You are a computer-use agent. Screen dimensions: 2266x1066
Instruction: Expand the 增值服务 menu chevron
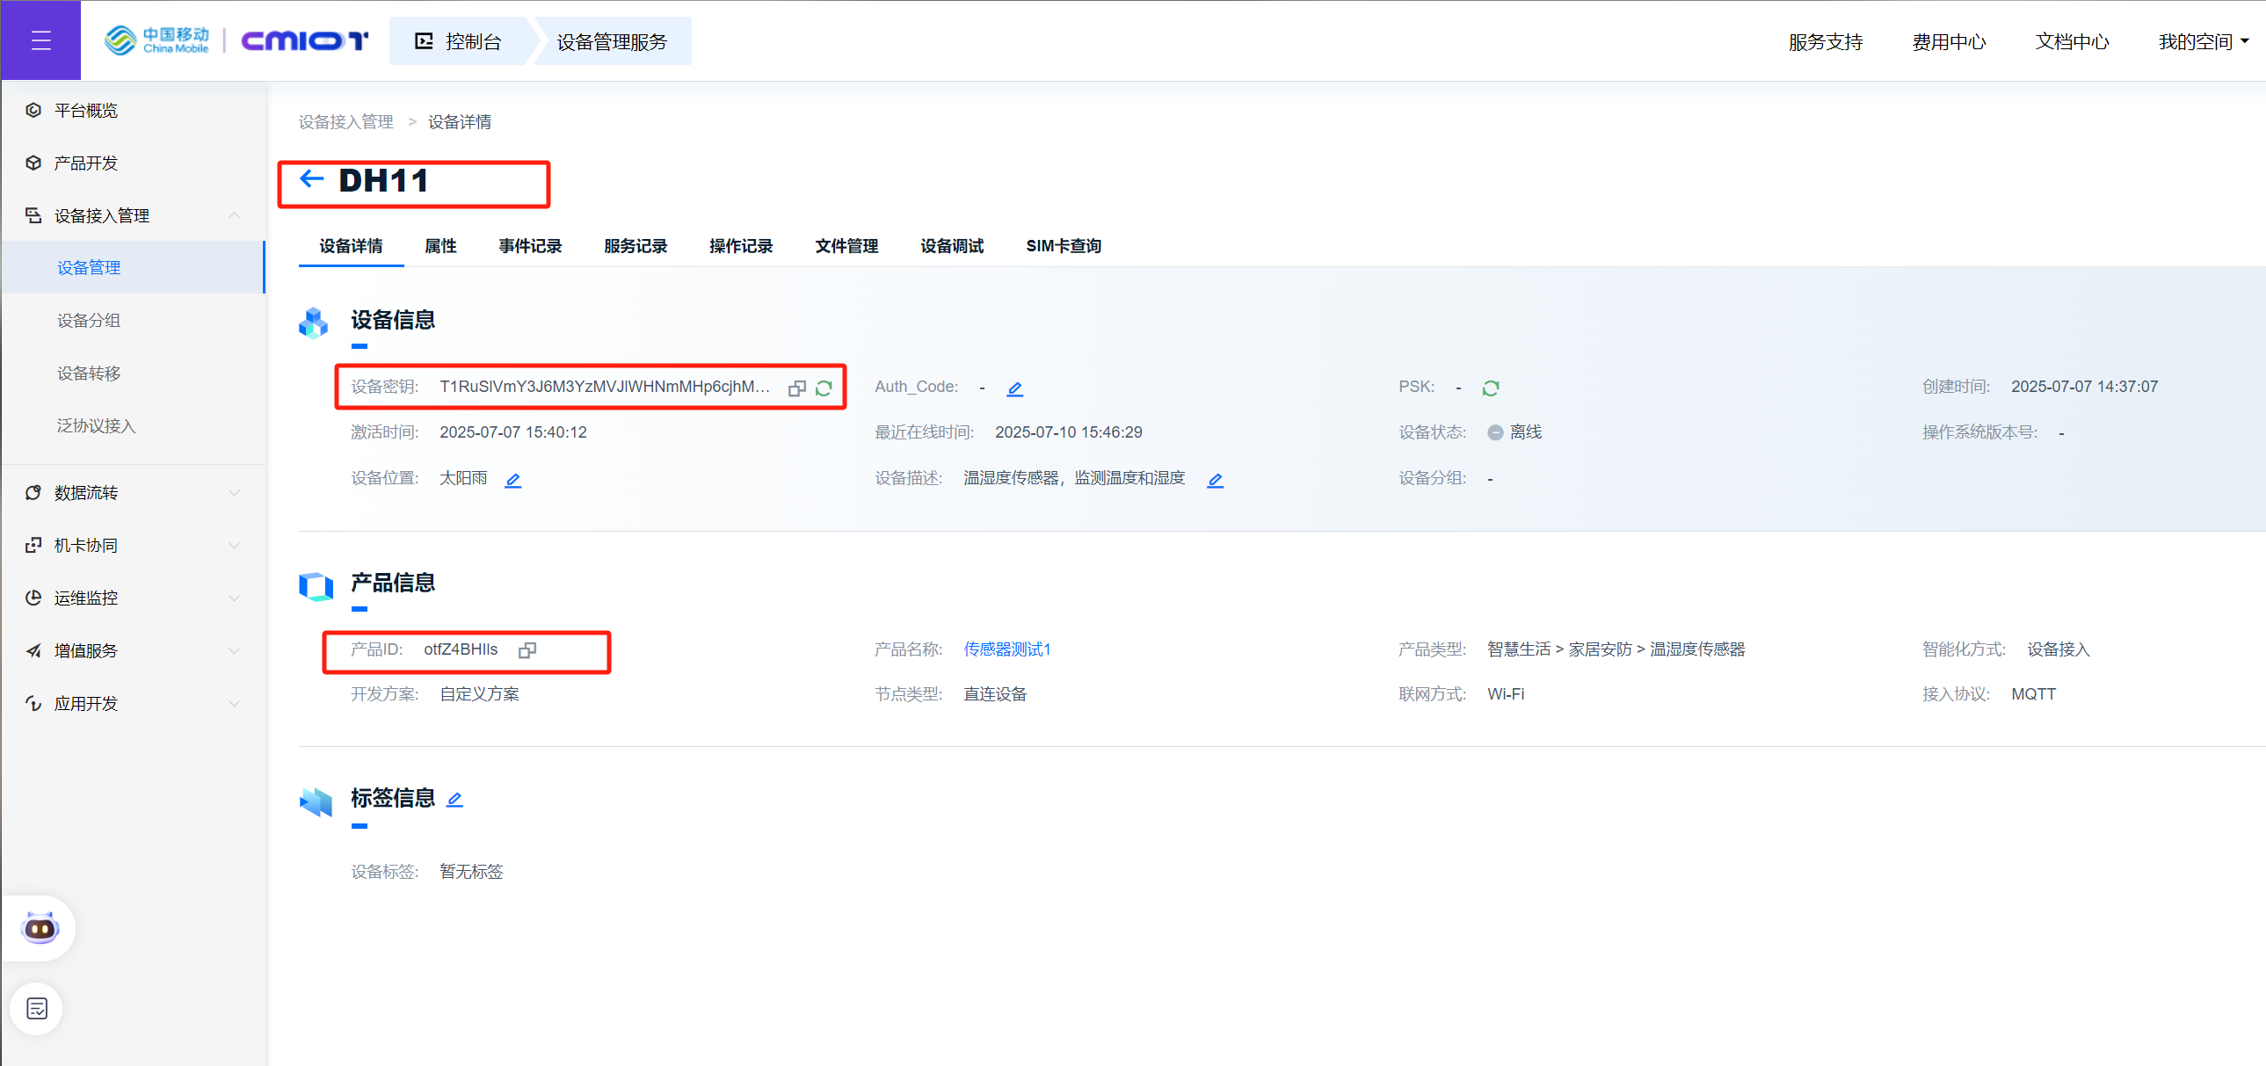tap(234, 651)
